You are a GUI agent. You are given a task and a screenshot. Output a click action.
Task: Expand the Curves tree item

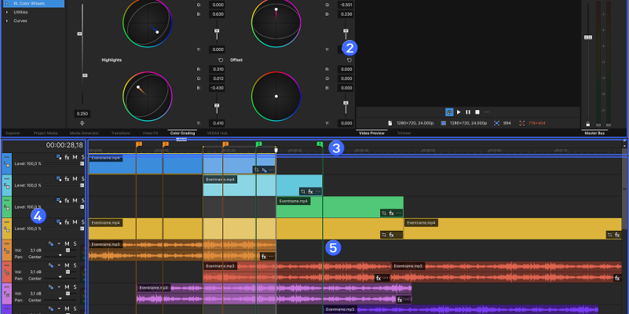(x=7, y=20)
